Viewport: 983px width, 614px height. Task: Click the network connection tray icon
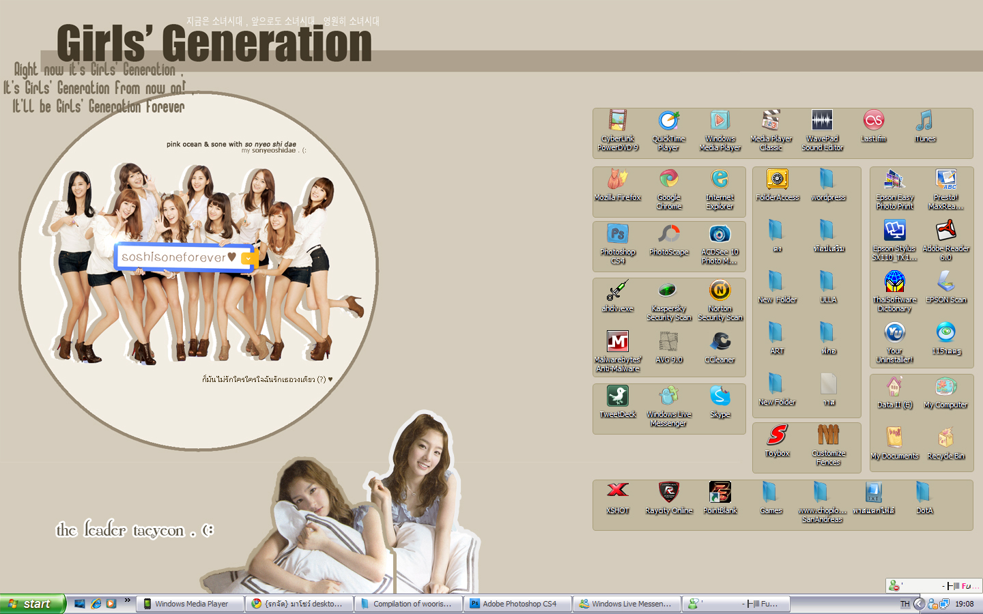(x=944, y=604)
